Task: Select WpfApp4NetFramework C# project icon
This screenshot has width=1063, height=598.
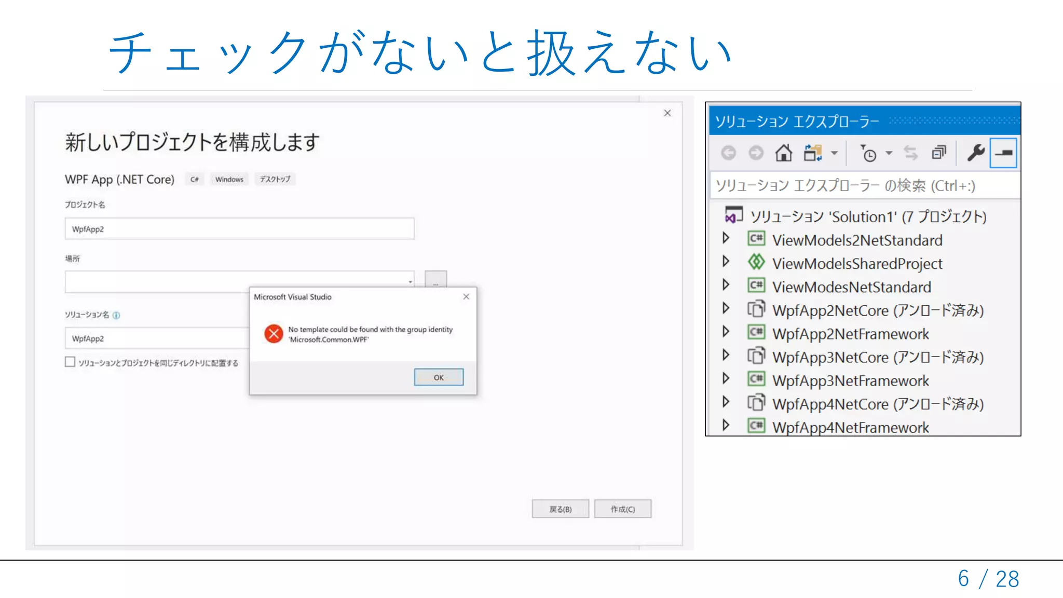Action: click(756, 426)
